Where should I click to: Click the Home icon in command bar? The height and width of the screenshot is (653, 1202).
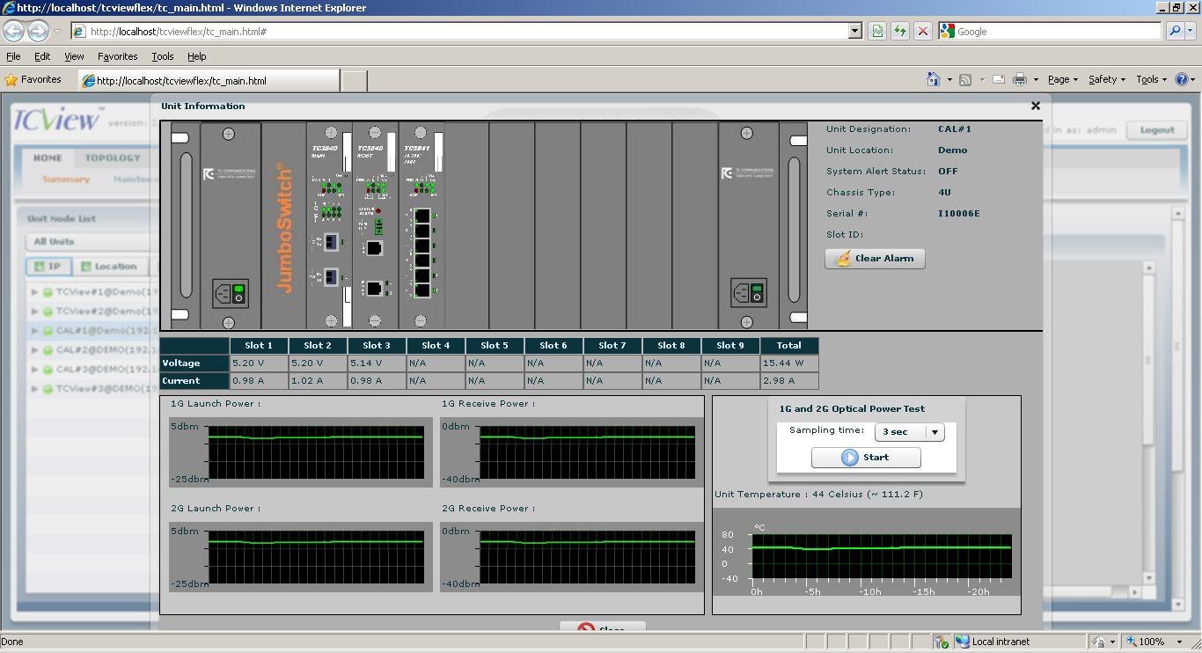(933, 79)
